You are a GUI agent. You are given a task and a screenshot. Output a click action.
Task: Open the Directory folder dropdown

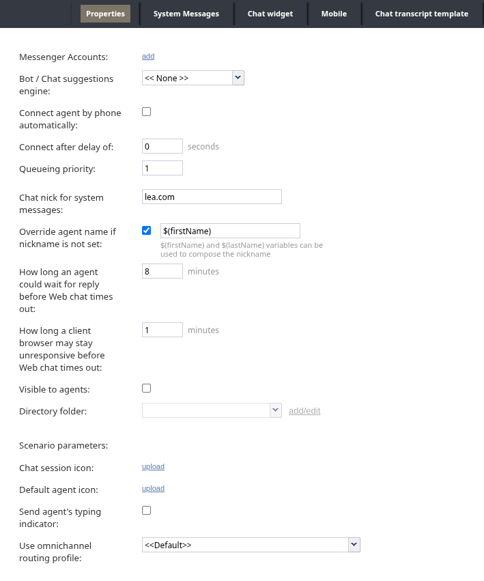click(212, 410)
